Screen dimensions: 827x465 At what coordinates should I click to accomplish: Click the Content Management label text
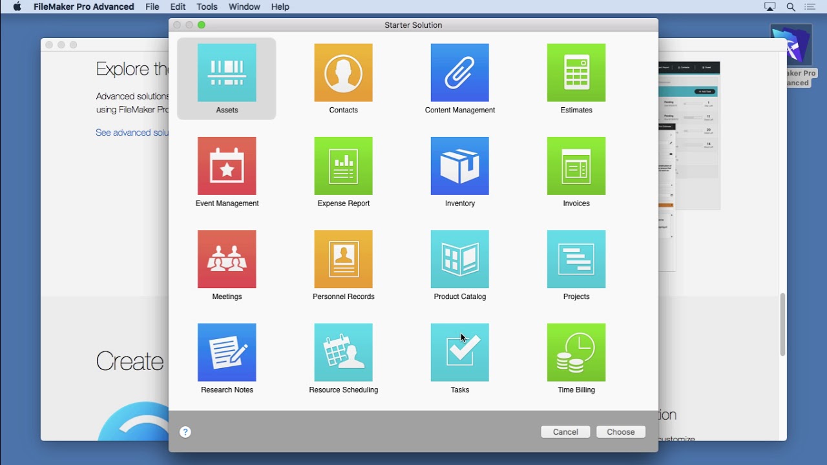click(x=460, y=110)
